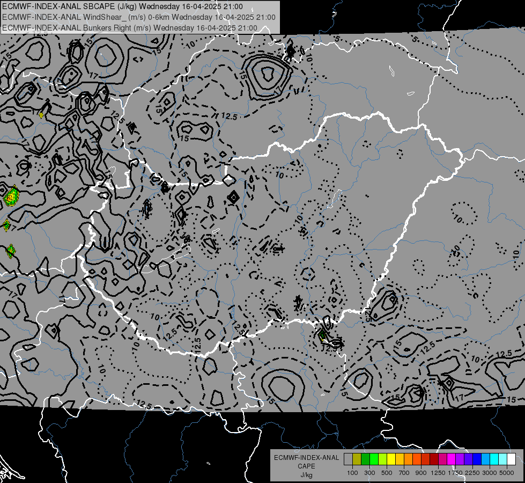The image size is (525, 483).
Task: Select the purple legend swatch
Action: pos(460,459)
